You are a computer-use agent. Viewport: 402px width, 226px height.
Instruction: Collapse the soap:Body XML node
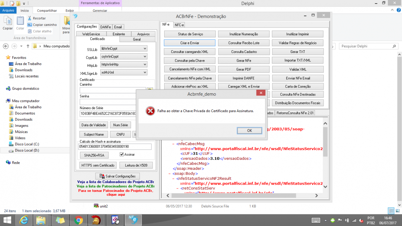tap(170, 173)
